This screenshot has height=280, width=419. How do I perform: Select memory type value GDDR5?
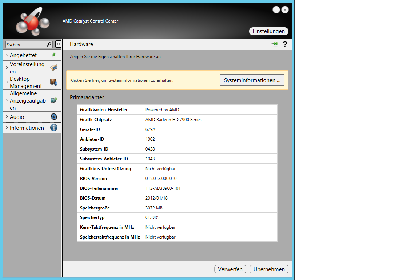pos(152,217)
